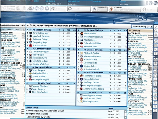
Task: Open the Kansas City Royals team link
Action: tap(41, 52)
